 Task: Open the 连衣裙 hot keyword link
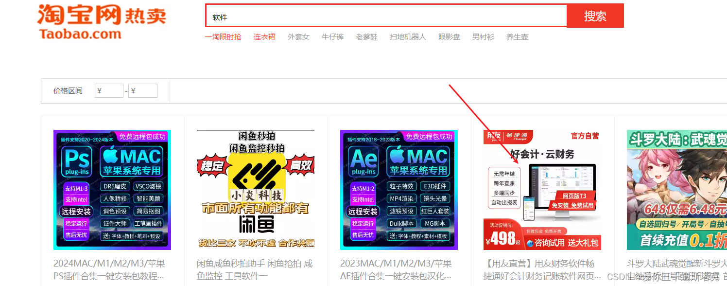pyautogui.click(x=264, y=37)
